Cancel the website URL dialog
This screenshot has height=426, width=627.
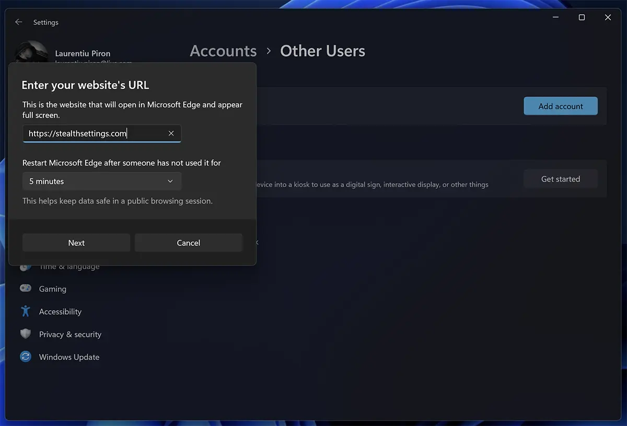(x=189, y=243)
